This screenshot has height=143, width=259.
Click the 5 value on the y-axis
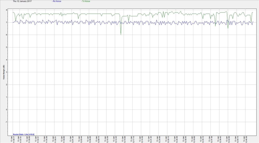tap(10, 47)
